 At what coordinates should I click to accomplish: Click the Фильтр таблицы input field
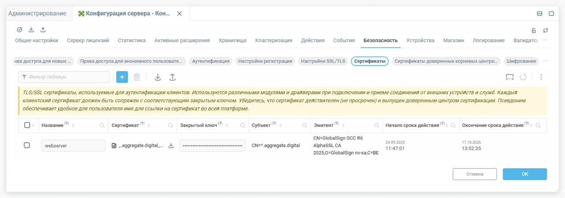pos(64,77)
